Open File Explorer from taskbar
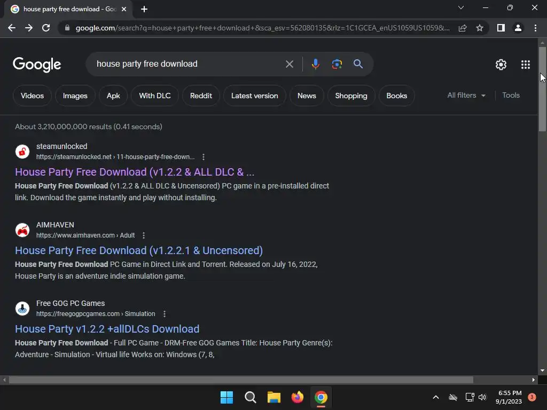The width and height of the screenshot is (547, 410). [274, 397]
